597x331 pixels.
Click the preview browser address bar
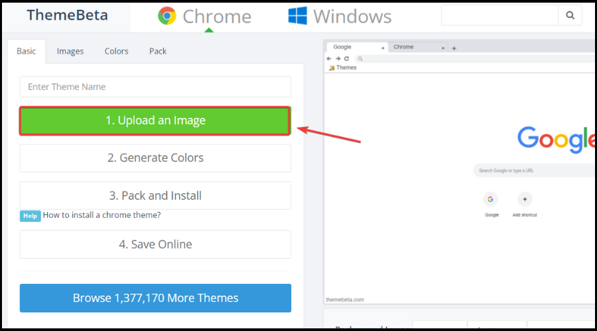pos(475,59)
